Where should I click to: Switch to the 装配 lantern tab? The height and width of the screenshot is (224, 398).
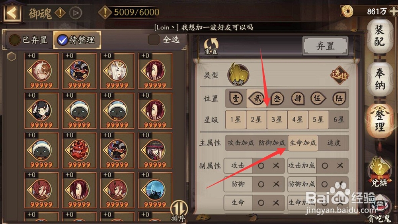click(380, 36)
